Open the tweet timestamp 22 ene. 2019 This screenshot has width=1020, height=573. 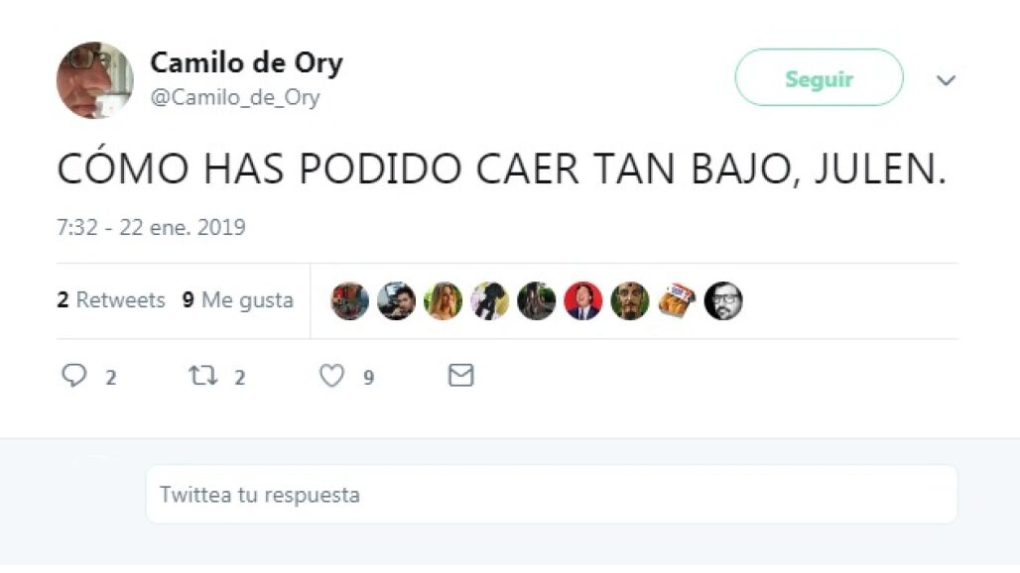click(x=151, y=227)
